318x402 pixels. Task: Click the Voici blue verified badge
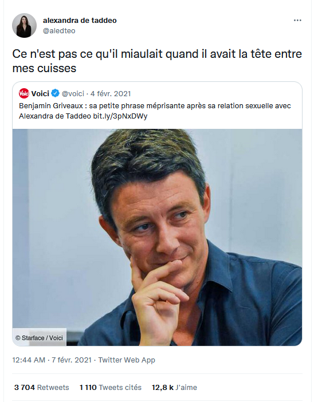pos(55,93)
